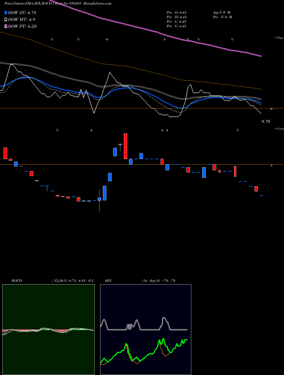Click the 'Pre L: 4.45' value
Viewport: 284px width, 375px height.
pos(177,22)
